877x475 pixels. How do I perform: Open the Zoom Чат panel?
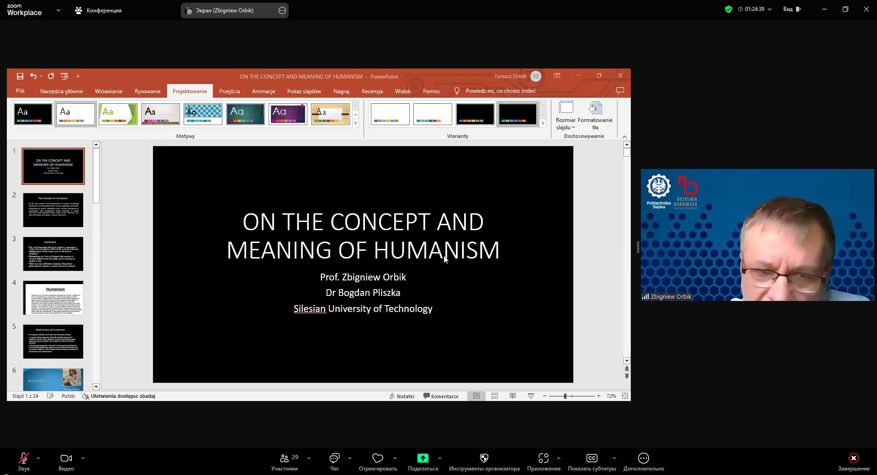coord(334,461)
